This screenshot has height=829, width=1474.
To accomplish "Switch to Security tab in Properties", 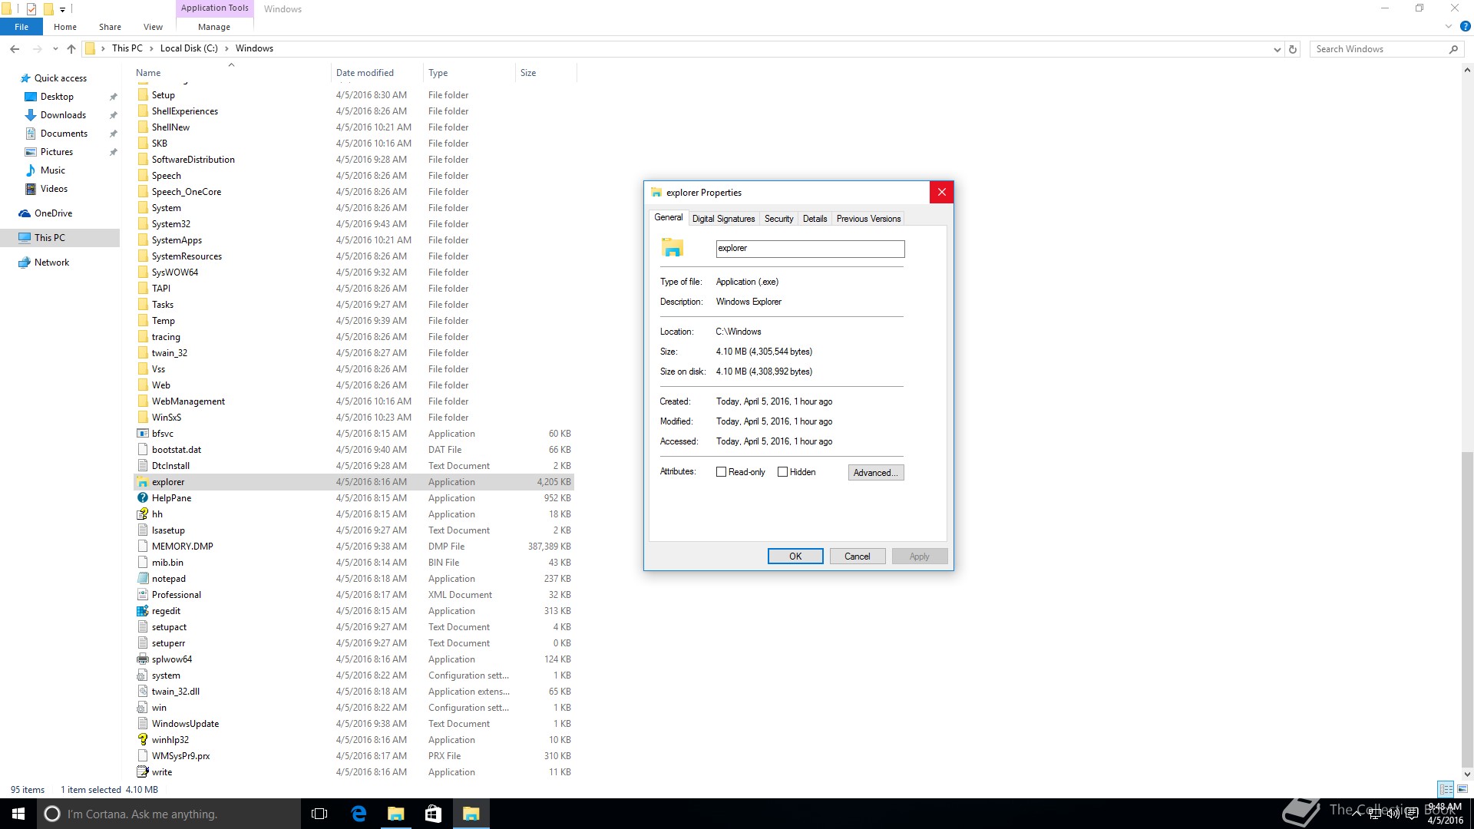I will click(x=778, y=219).
